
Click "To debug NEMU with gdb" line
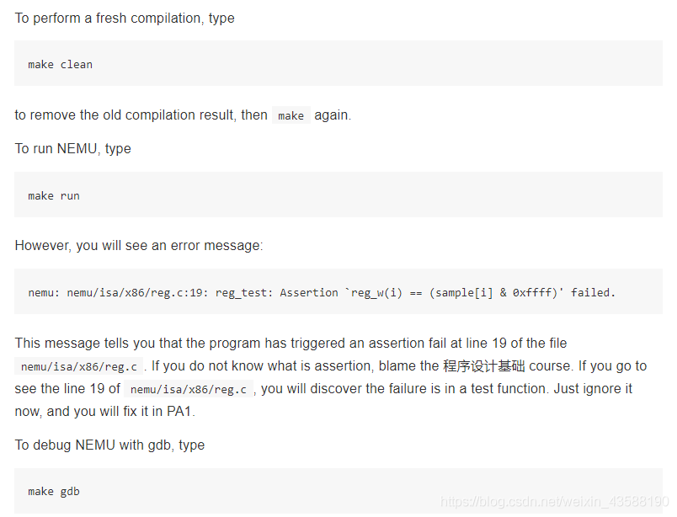click(109, 445)
